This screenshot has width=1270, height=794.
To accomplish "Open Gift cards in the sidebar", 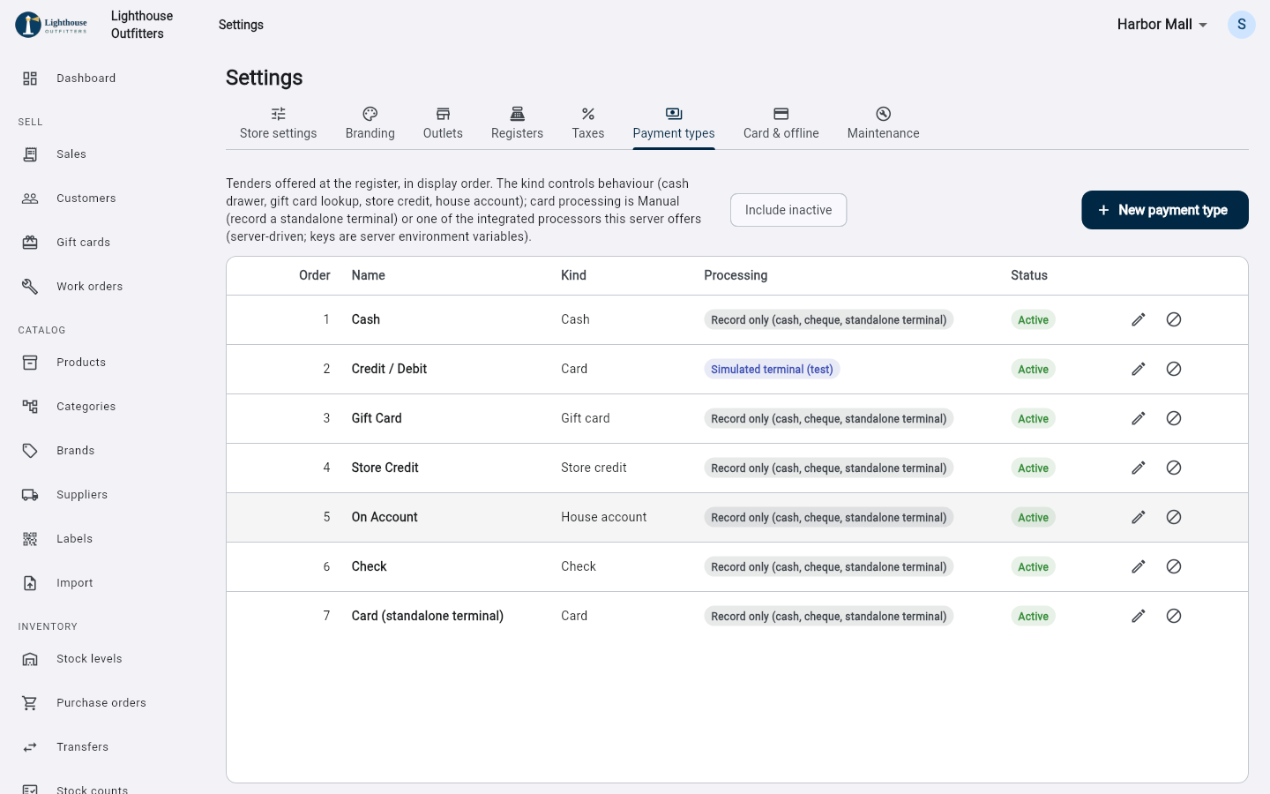I will tap(106, 243).
